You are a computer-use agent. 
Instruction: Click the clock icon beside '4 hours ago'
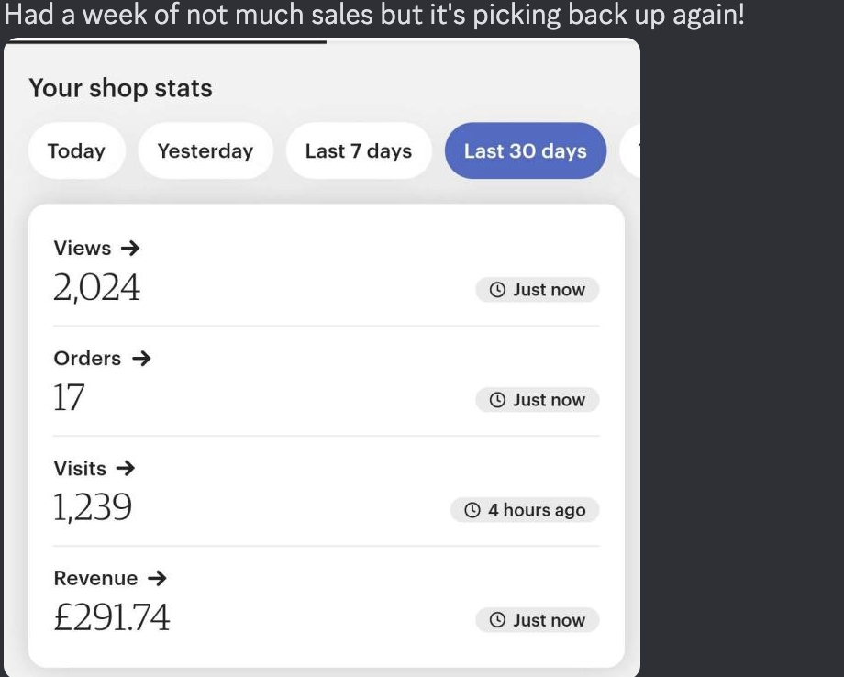click(472, 510)
